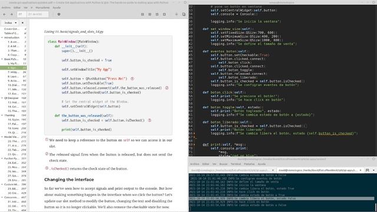
Task: Open the Archivo menu in the terminal window
Action: pos(195,164)
